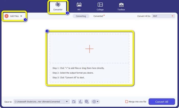Screen dimensions: 179x108
Task: Click the Save to path field
Action: 39,102
